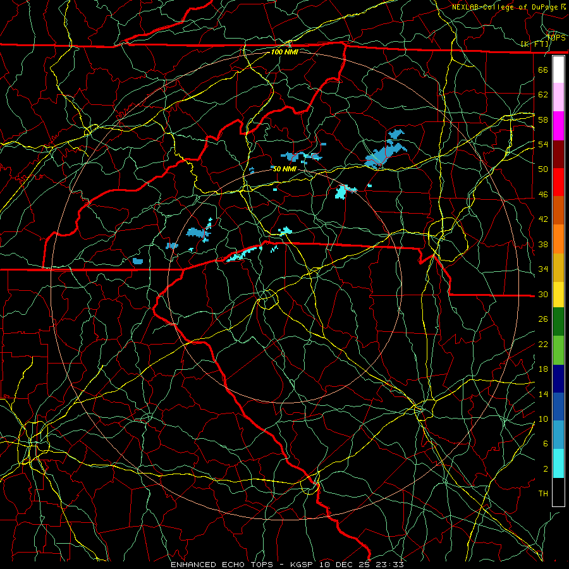This screenshot has width=569, height=569.
Task: Click the legend value 42
Action: [543, 219]
